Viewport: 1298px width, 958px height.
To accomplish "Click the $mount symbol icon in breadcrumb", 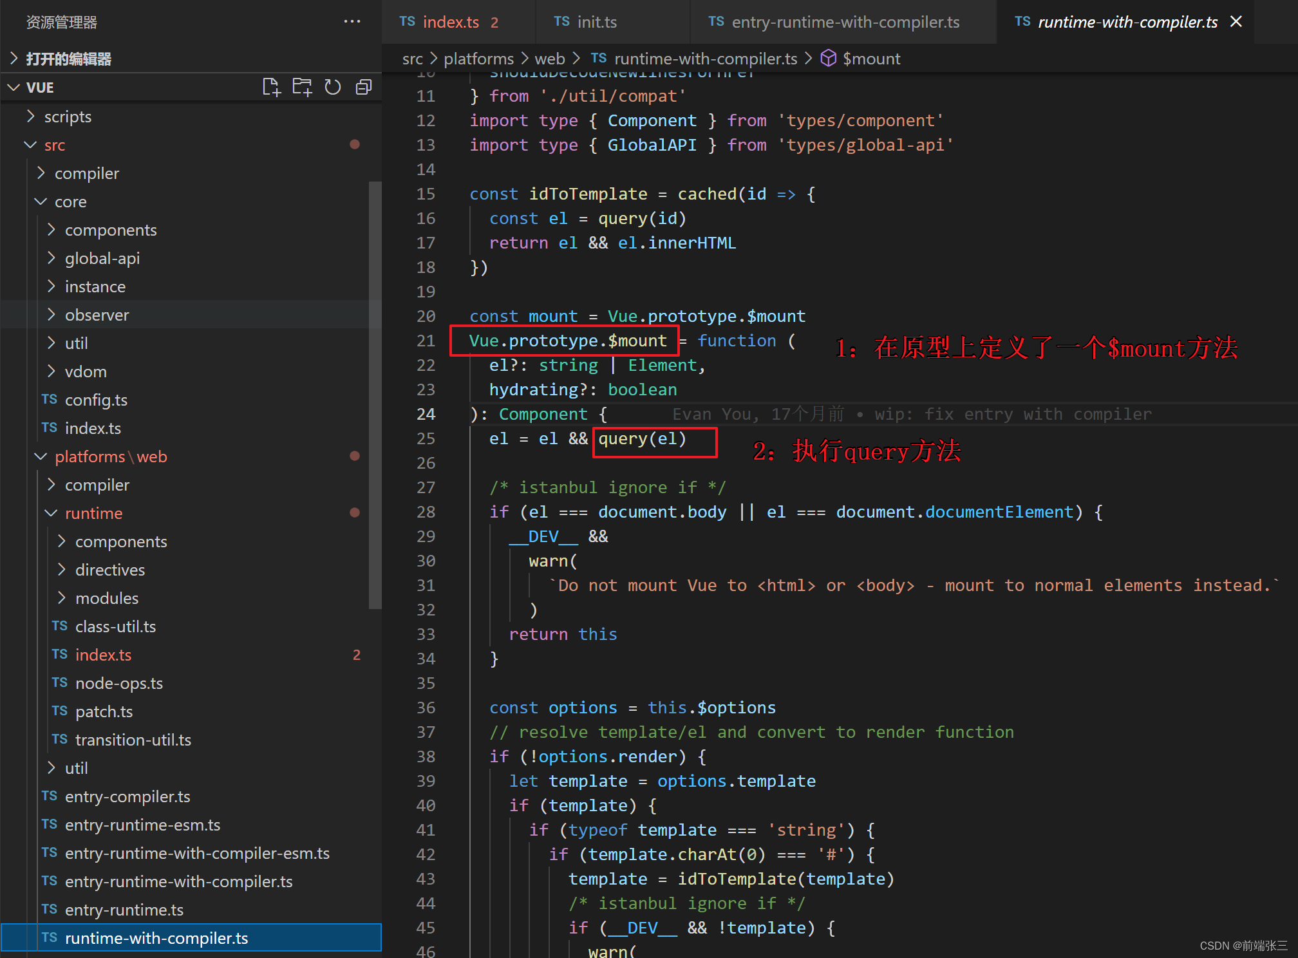I will tap(829, 59).
